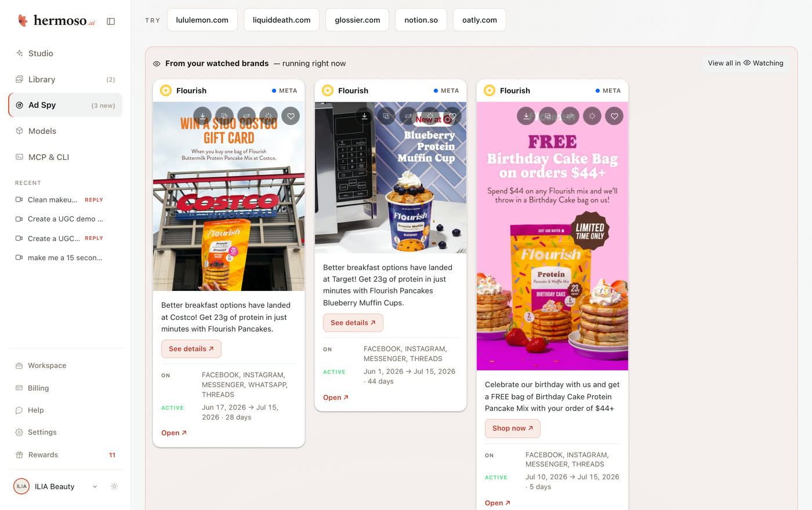Click the FREE Birthday Cake Bag image

[x=552, y=236]
